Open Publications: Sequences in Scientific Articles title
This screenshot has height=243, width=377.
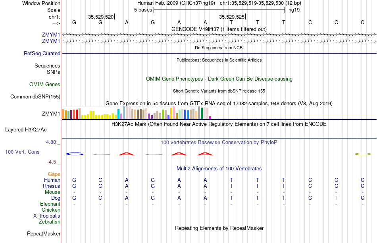pyautogui.click(x=219, y=60)
